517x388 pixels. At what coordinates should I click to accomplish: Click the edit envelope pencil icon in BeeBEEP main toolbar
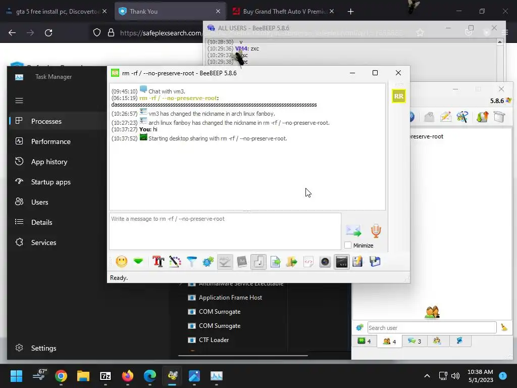(x=445, y=117)
